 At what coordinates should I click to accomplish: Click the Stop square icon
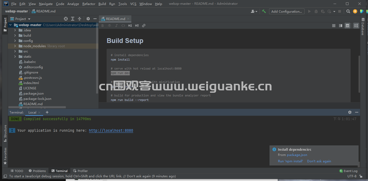(x=340, y=11)
